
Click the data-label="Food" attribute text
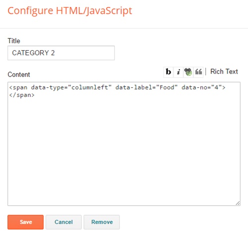coord(146,87)
